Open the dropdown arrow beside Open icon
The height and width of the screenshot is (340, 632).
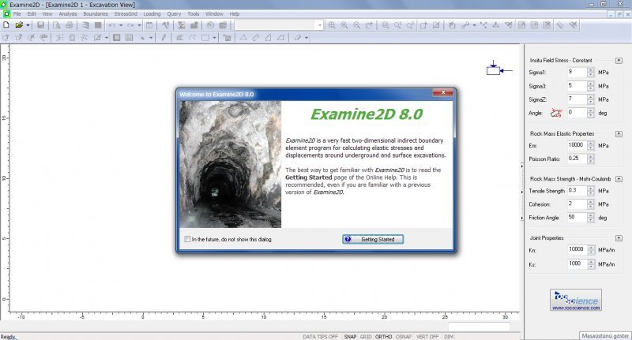[28, 25]
